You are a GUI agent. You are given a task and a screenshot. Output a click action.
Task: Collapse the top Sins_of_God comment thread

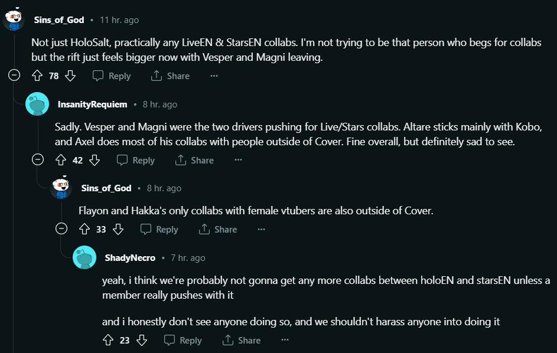point(14,76)
